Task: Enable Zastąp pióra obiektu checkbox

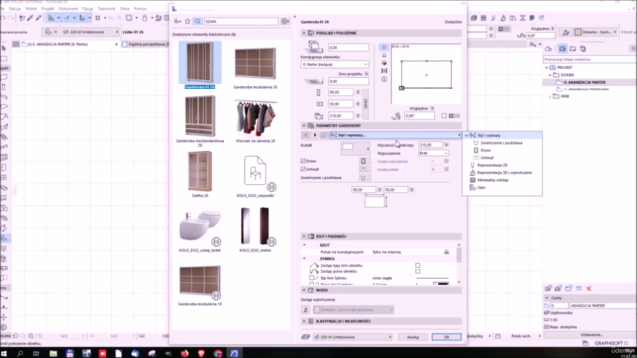Action: coord(418,271)
